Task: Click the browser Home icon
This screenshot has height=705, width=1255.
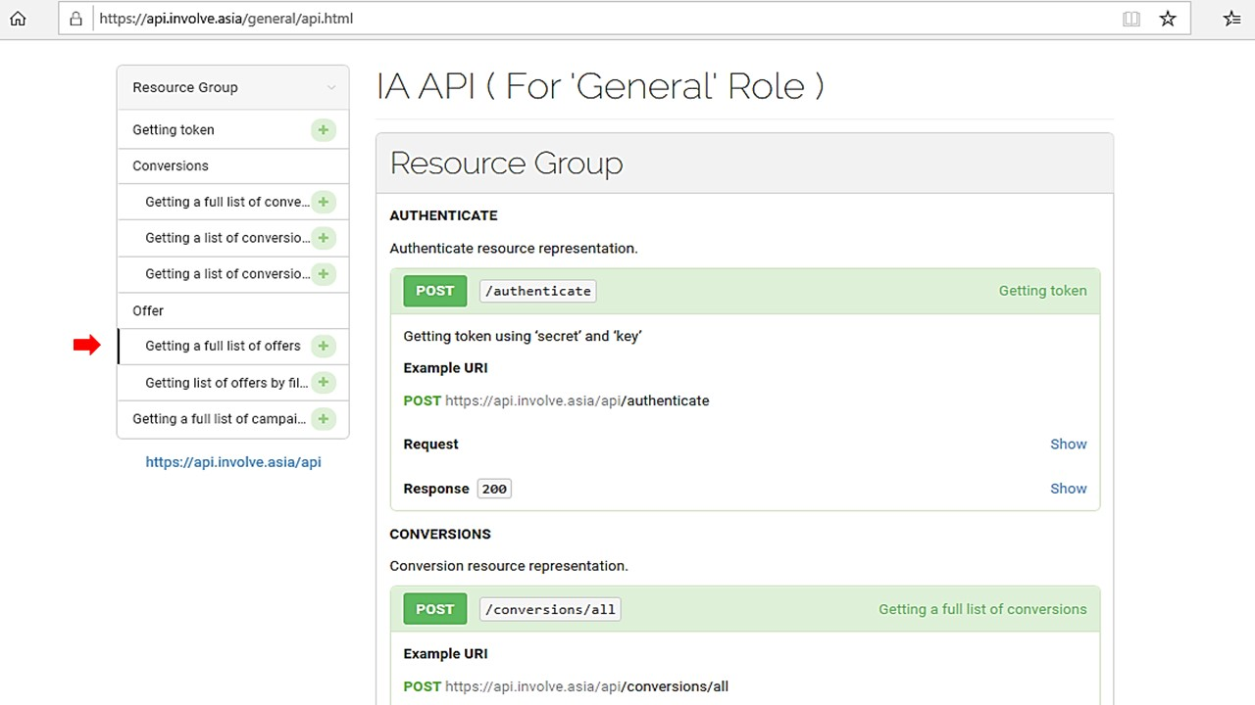Action: pos(18,19)
